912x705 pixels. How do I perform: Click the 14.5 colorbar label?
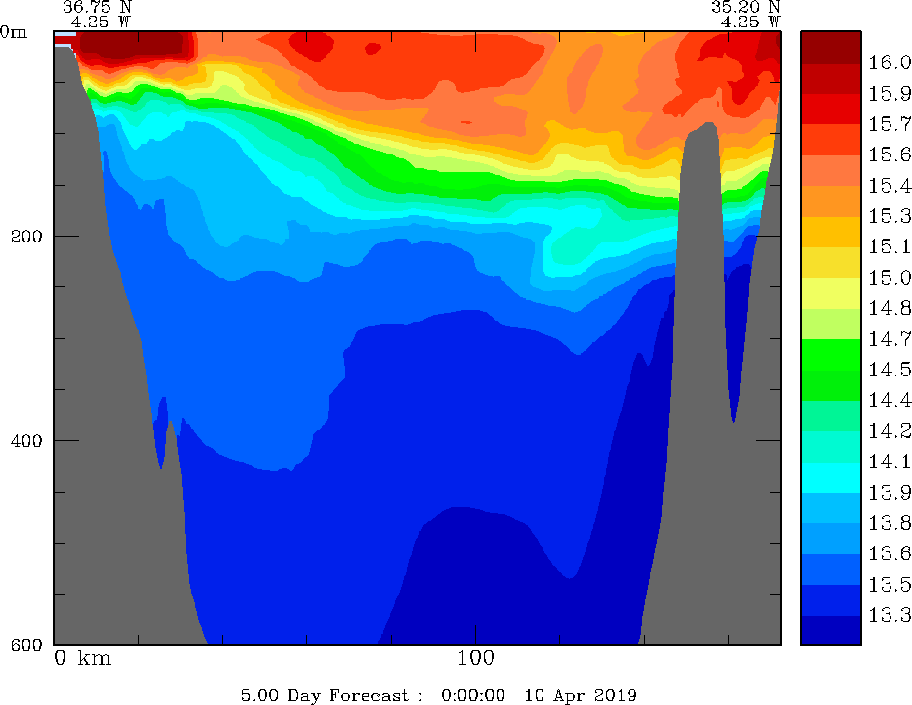coord(890,370)
